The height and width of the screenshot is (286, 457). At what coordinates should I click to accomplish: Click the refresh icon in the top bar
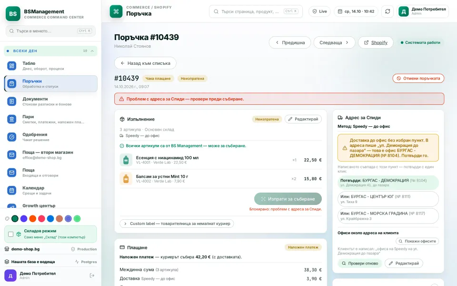tap(387, 11)
